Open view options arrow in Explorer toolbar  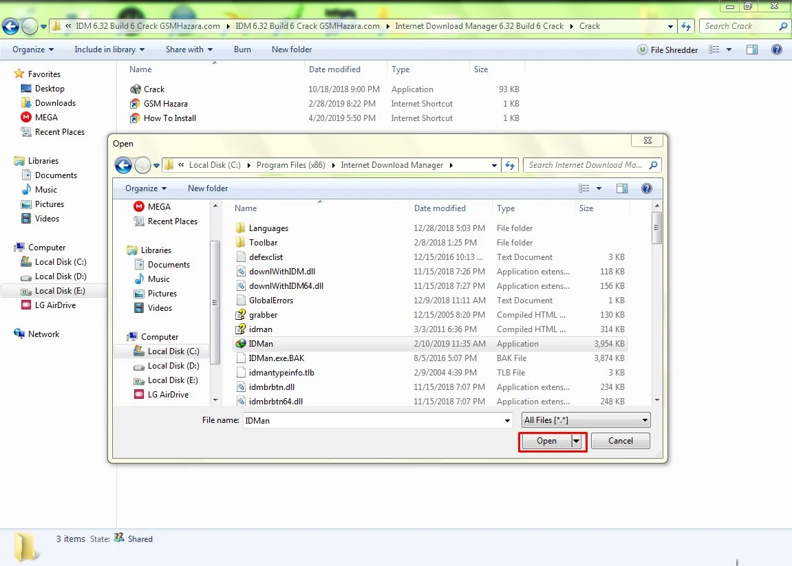coord(729,50)
